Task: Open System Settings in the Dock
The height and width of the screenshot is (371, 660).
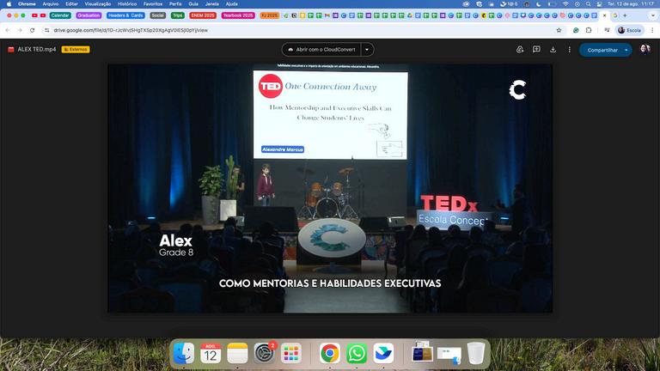Action: 265,353
